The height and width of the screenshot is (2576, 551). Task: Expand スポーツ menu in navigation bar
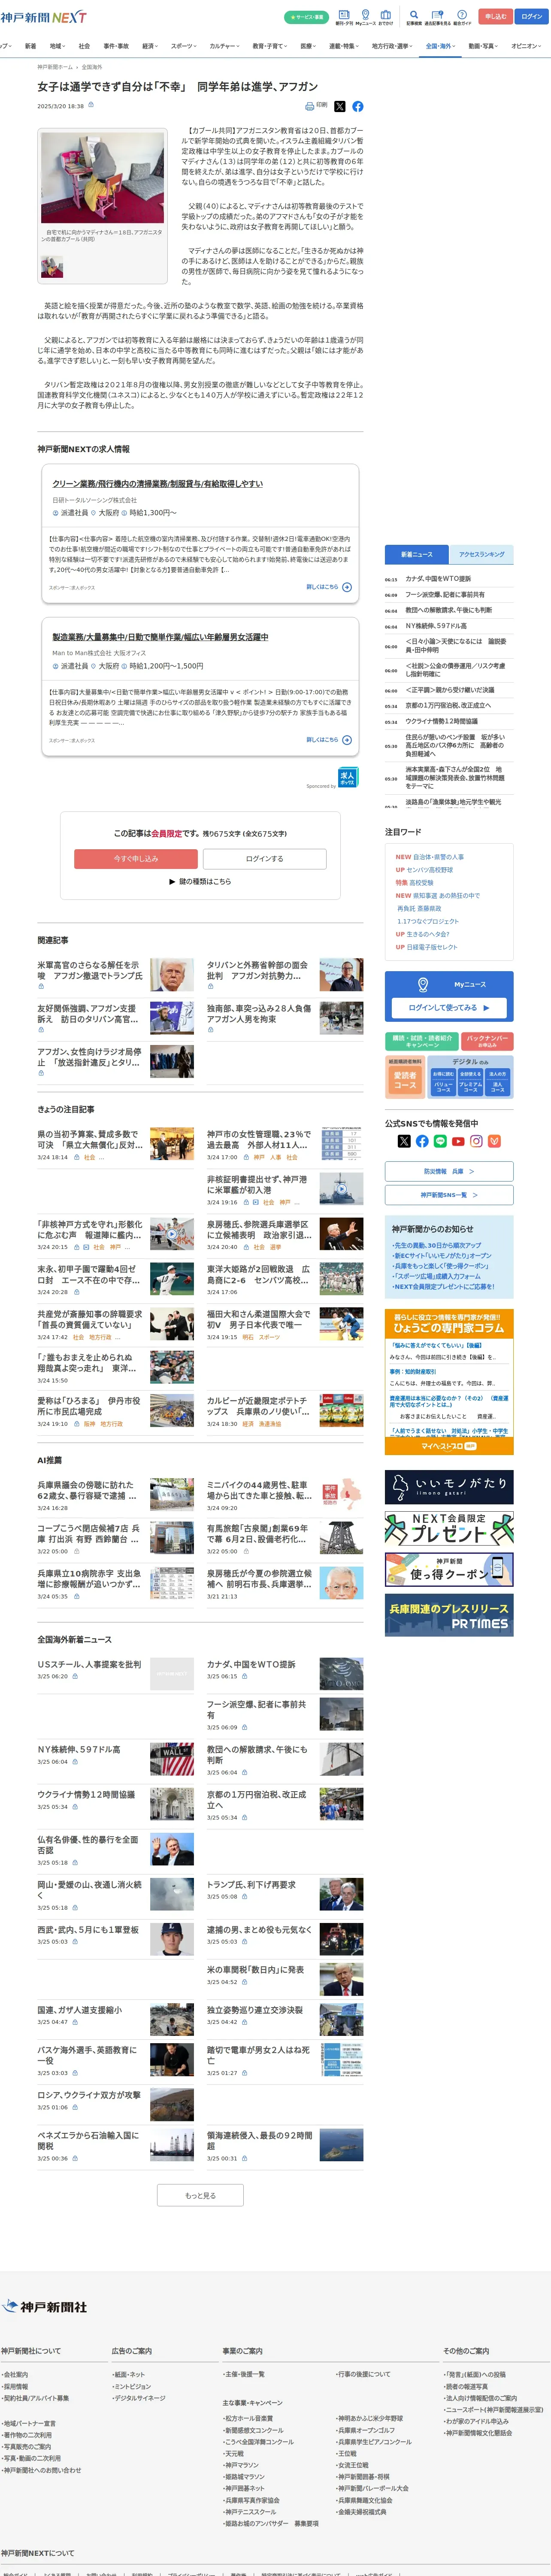tap(184, 46)
